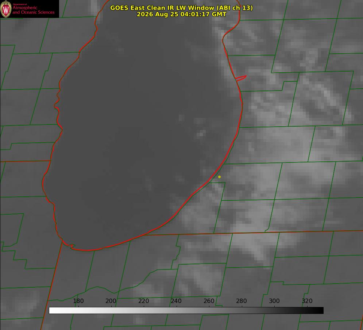Click the mid-gray center of the colorbar
Screen dimensions: 363x330
click(186, 311)
